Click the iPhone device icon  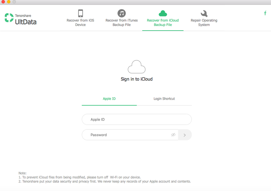[x=80, y=13]
